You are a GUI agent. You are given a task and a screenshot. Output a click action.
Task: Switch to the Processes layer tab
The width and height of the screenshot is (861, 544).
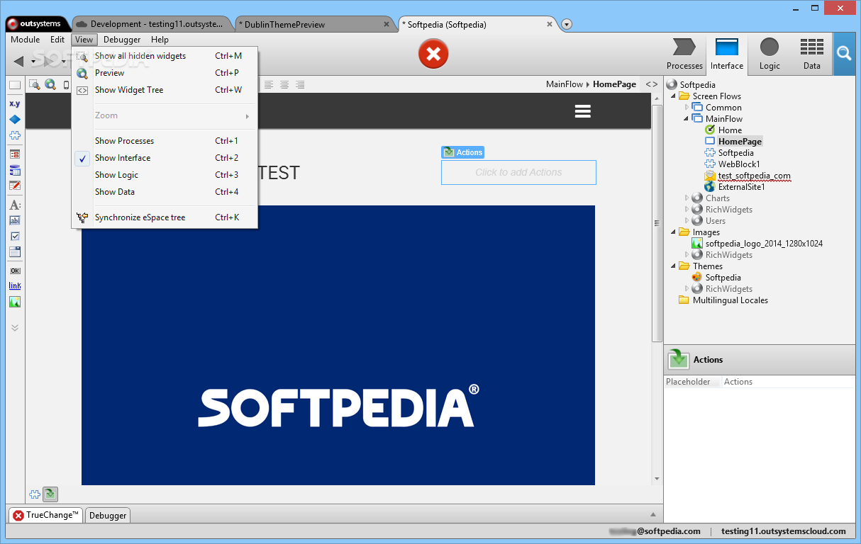click(x=684, y=54)
